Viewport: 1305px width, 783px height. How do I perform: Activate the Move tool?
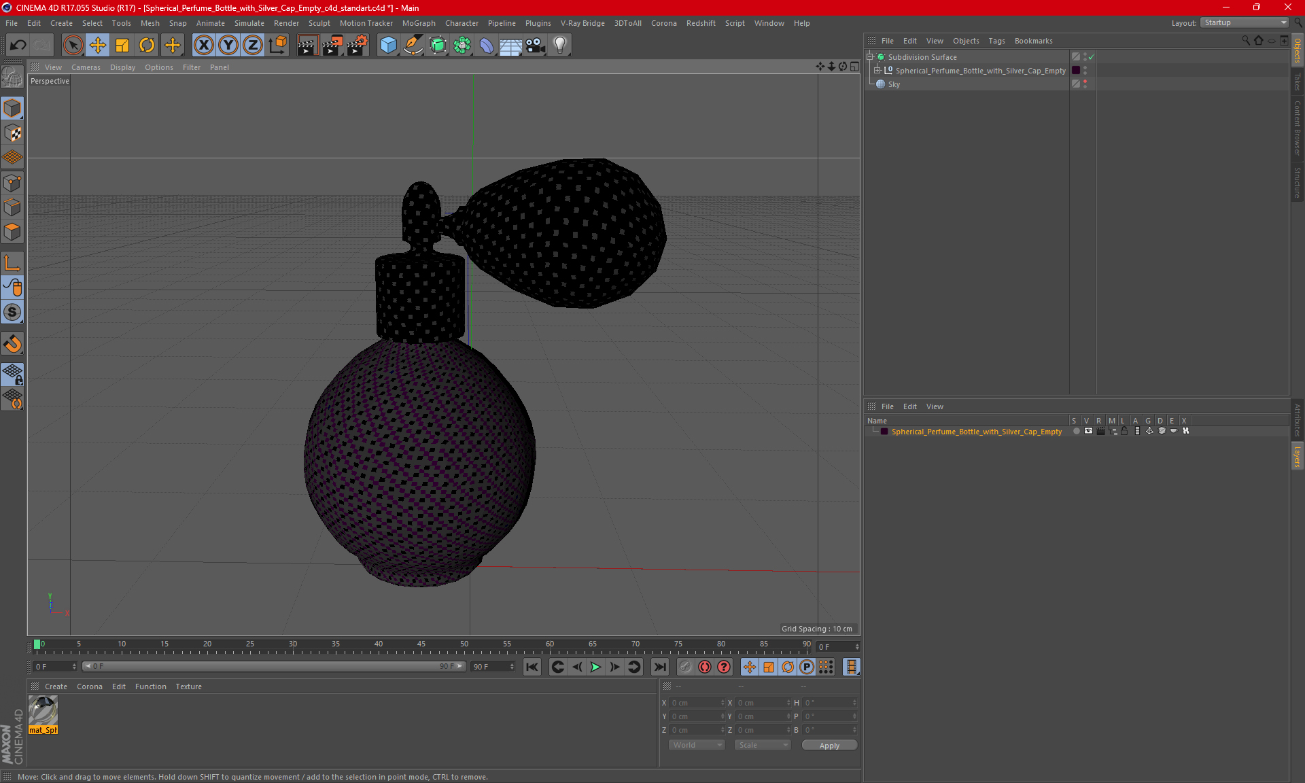pos(98,46)
